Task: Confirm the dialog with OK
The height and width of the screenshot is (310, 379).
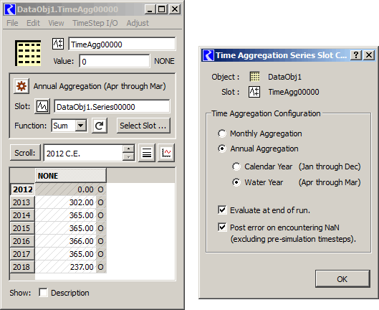Action: 342,279
